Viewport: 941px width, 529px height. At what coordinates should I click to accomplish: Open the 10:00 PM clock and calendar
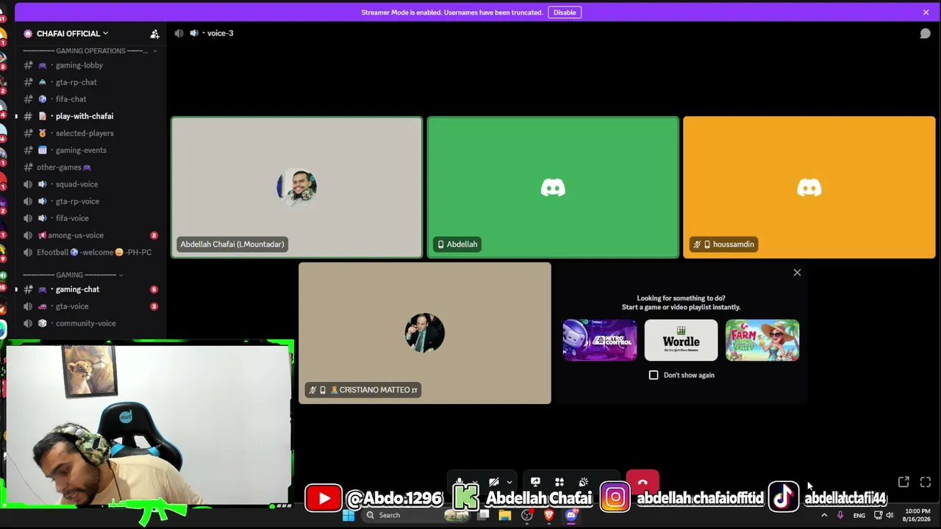(x=917, y=515)
